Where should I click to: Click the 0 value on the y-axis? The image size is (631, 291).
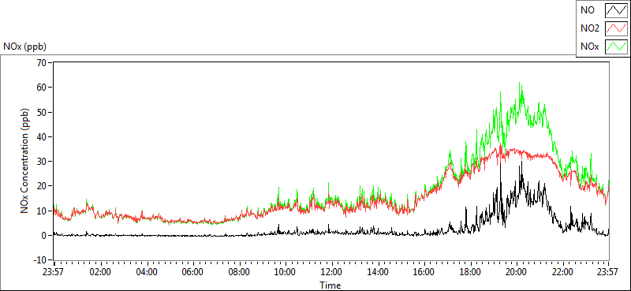point(44,236)
